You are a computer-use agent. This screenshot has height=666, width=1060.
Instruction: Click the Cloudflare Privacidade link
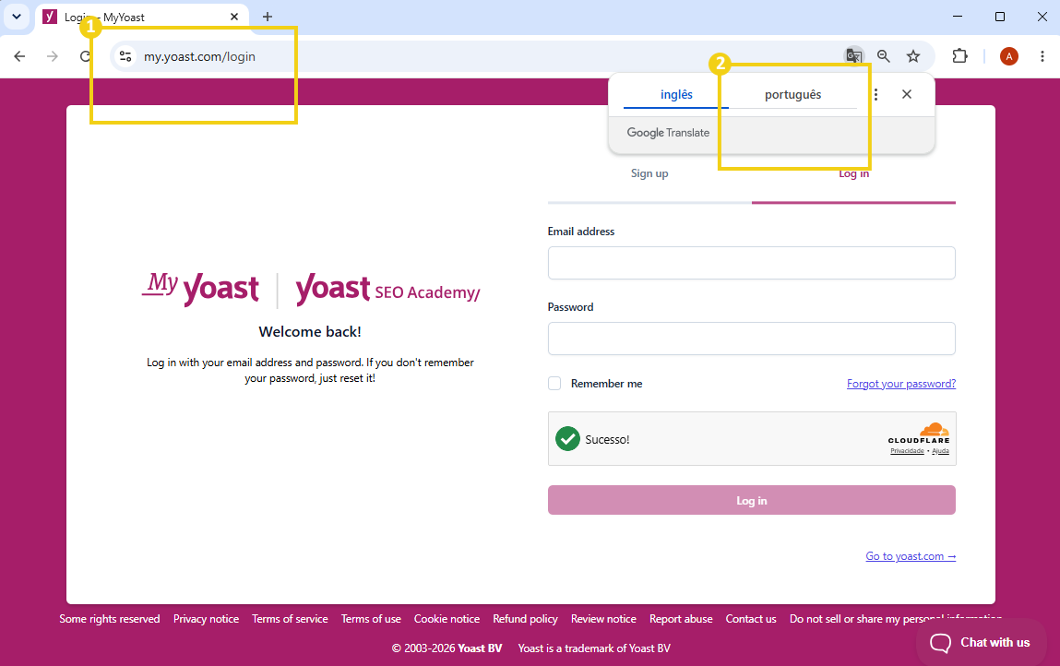click(x=907, y=451)
